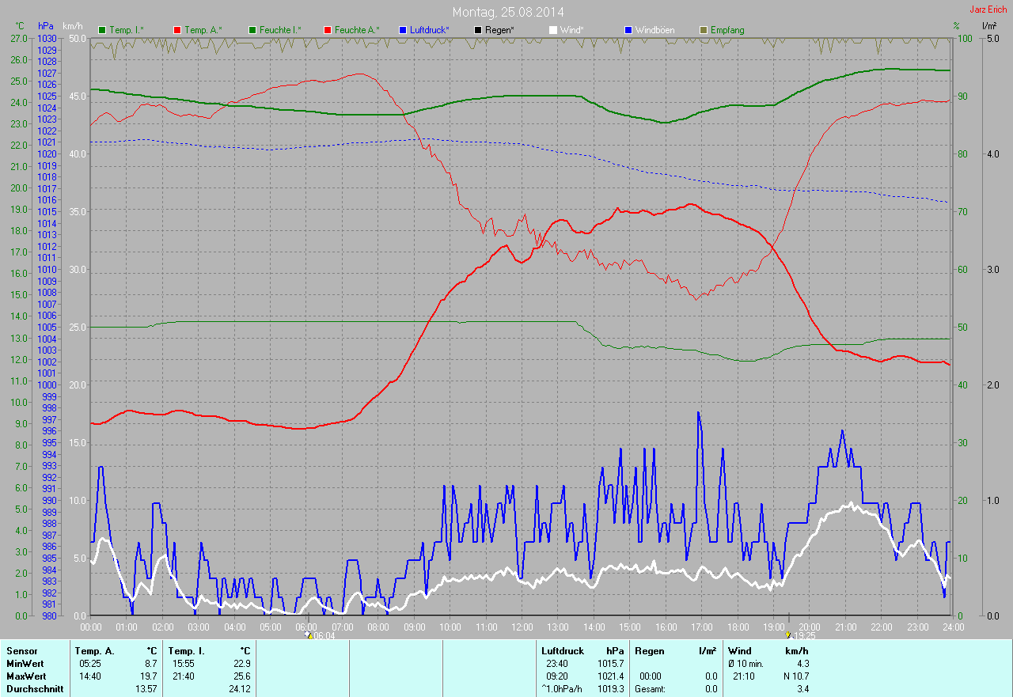Click the 12:00 label on time axis
Screen dimensions: 1013x697
point(522,627)
